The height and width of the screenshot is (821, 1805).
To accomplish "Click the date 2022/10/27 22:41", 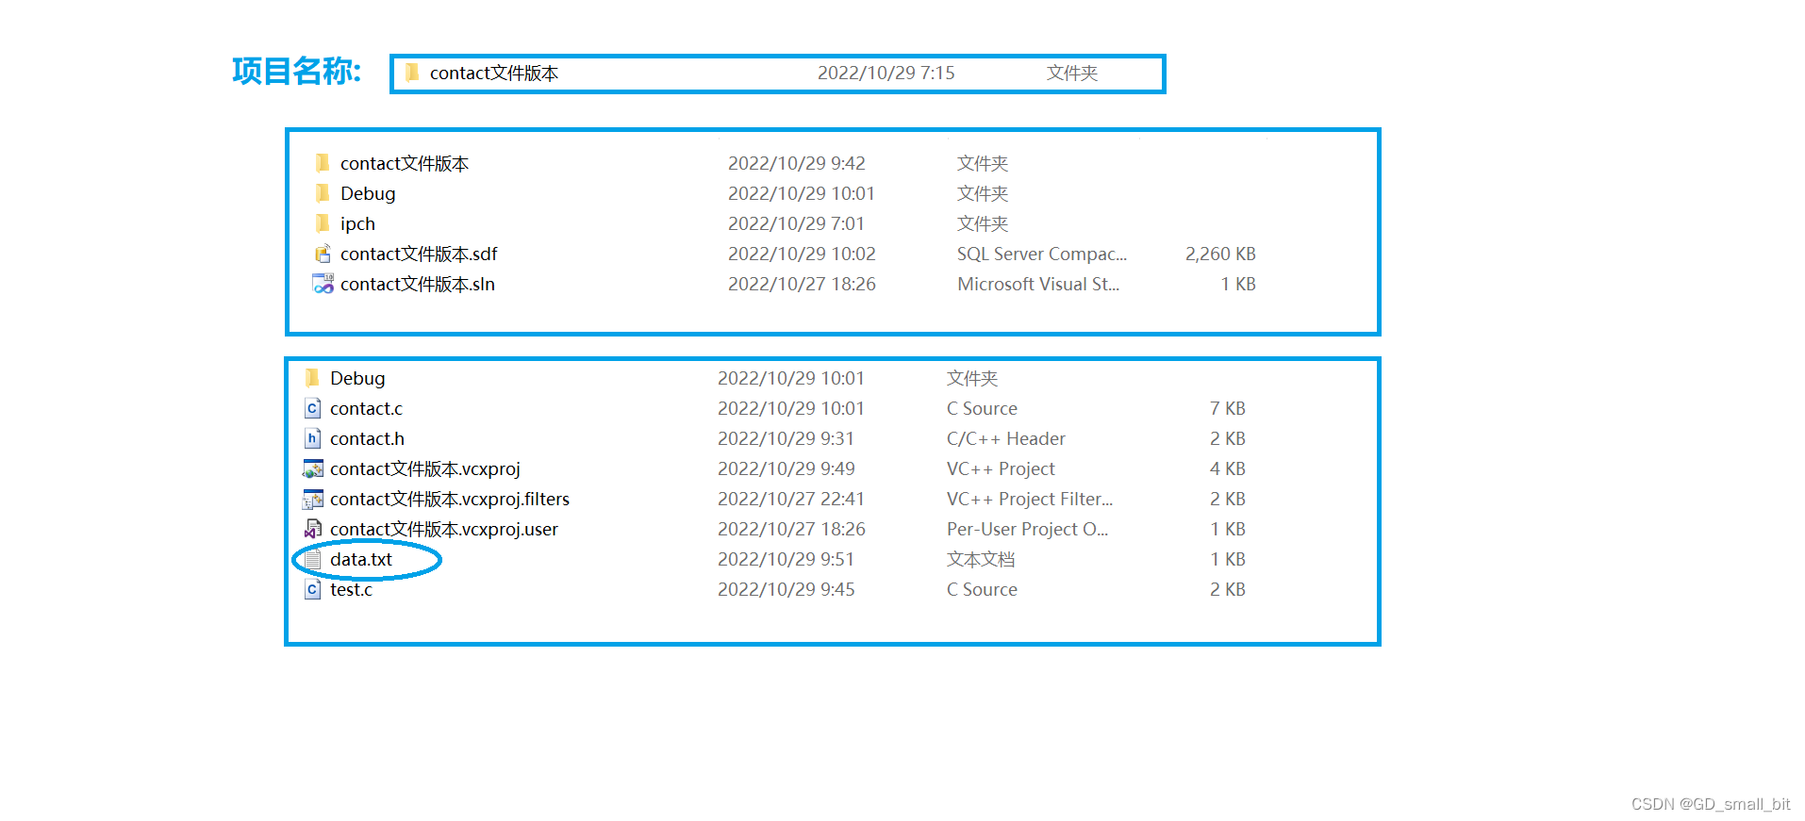I will click(x=791, y=499).
